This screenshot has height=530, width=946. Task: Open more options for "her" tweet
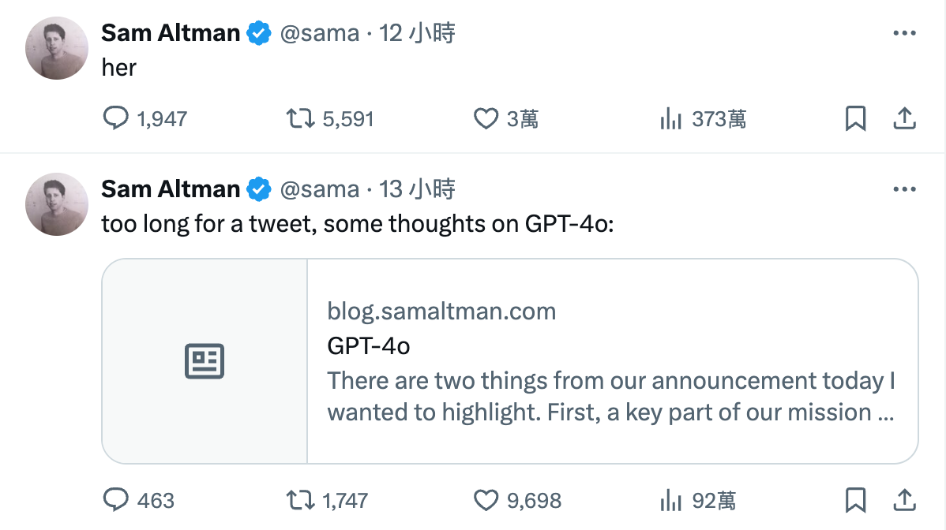pos(903,34)
